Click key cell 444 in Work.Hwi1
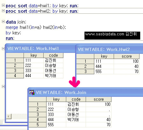 [x=34, y=76]
